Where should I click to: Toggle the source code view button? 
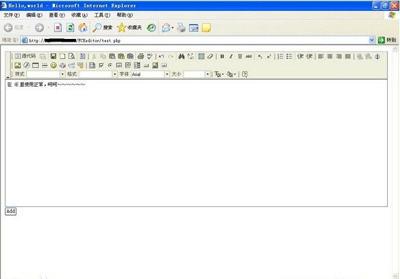point(26,56)
